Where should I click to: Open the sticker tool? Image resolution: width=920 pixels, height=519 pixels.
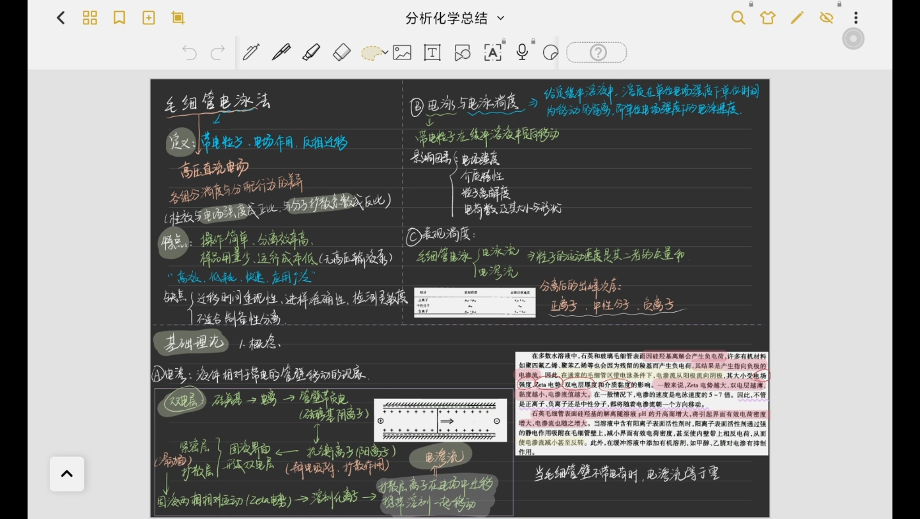pos(550,52)
